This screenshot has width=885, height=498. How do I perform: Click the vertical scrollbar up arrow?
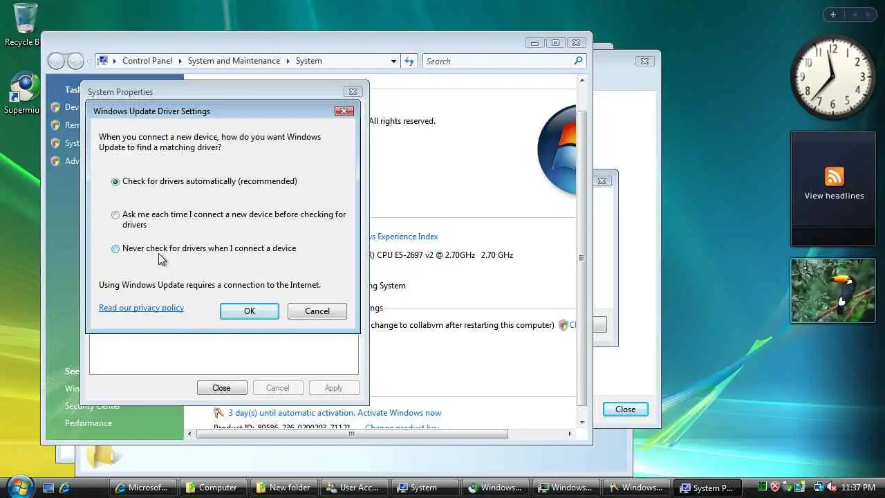581,80
